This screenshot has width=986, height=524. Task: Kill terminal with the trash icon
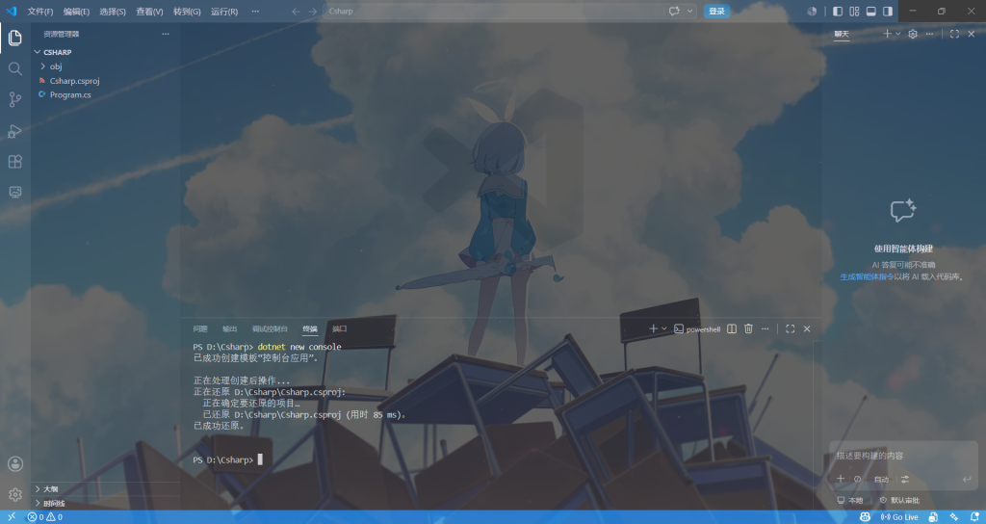(748, 328)
